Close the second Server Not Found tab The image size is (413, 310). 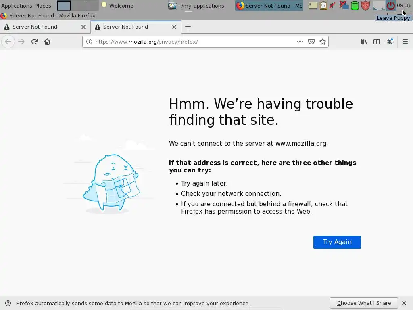point(174,27)
